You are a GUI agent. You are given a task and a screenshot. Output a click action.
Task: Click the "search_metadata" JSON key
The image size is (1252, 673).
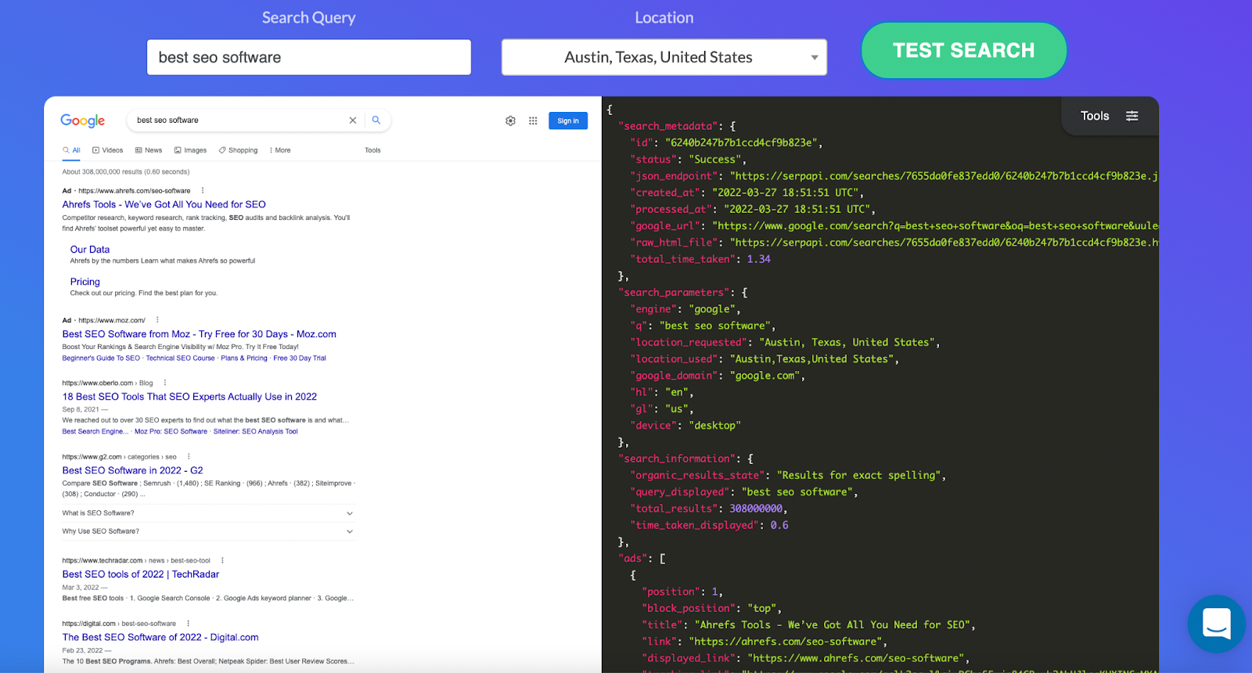668,126
